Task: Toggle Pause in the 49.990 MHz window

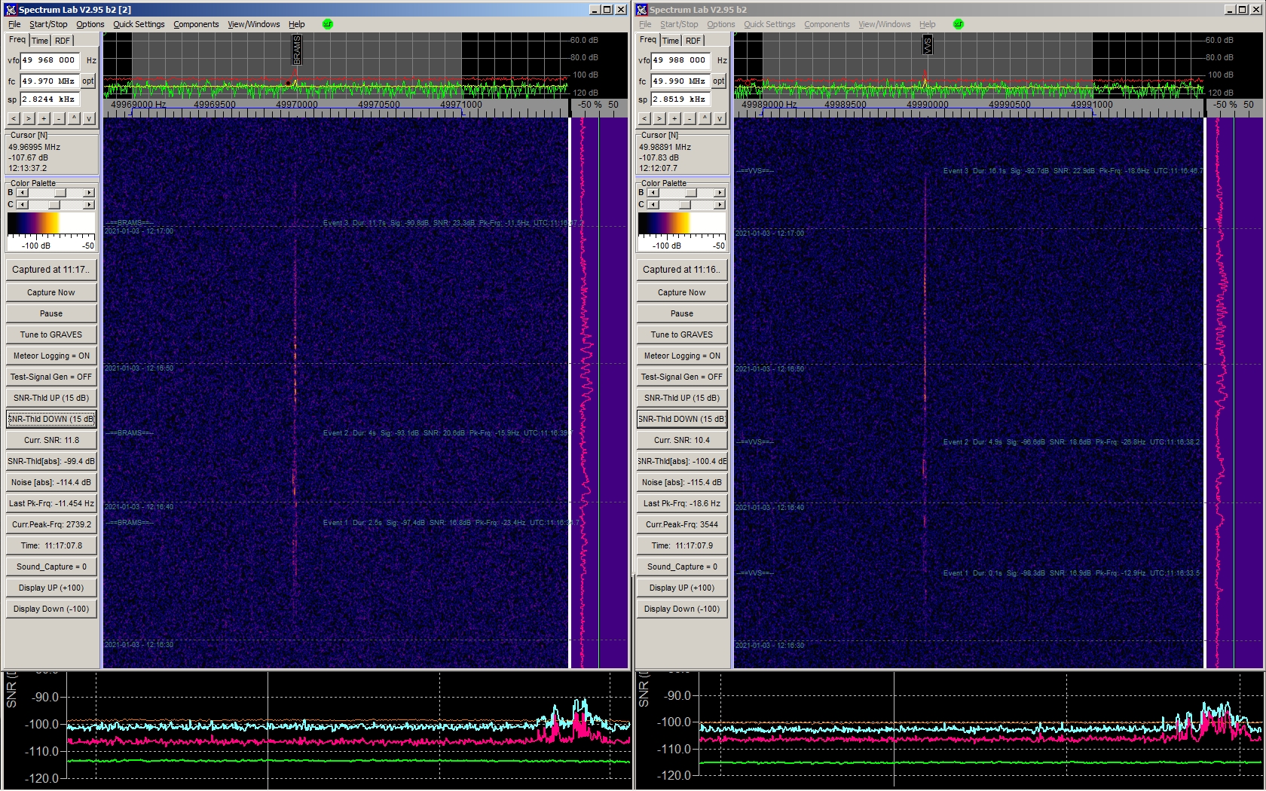Action: pos(682,313)
